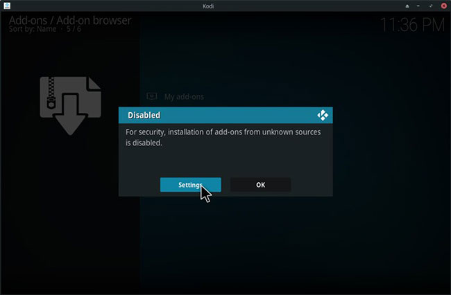Click the Disabled dialog title text
The height and width of the screenshot is (295, 451).
[x=144, y=116]
